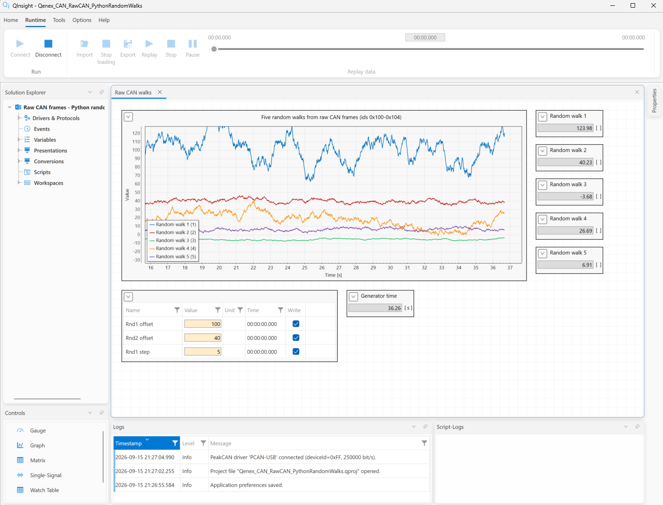This screenshot has height=505, width=663.
Task: Click the Export icon
Action: pos(128,44)
